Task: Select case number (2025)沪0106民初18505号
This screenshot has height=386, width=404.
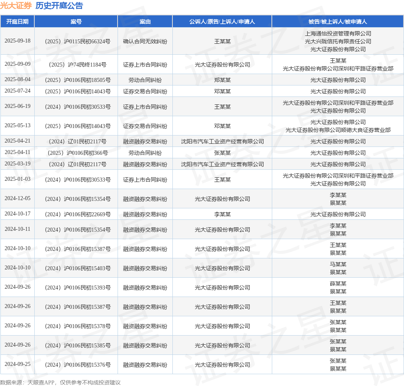Action: tap(78, 80)
